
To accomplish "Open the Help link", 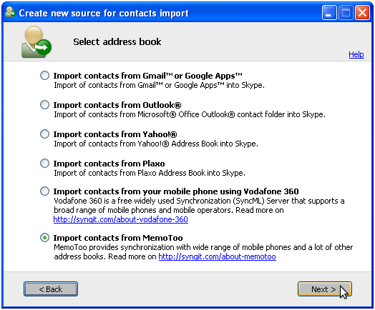I will (x=356, y=55).
